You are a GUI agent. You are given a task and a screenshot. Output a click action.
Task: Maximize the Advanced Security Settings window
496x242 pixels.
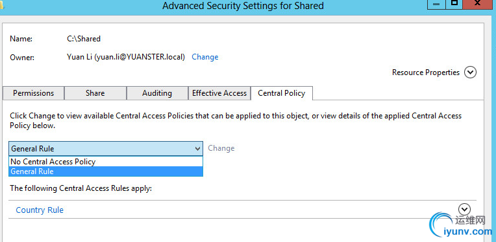[x=454, y=4]
